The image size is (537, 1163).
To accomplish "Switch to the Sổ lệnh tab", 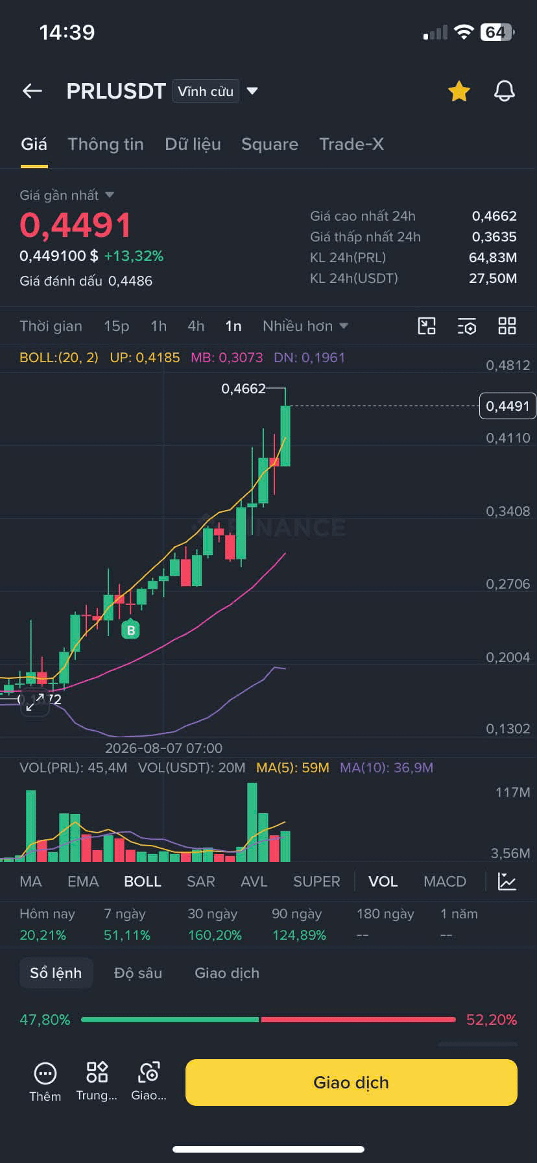I will [x=56, y=973].
